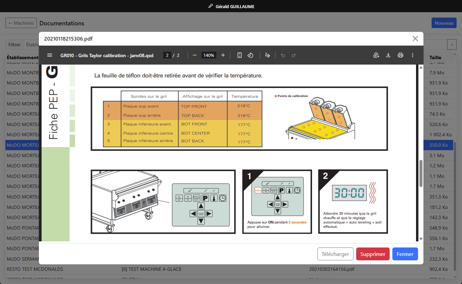Click the page number field showing 2
The image size is (462, 284).
point(167,55)
